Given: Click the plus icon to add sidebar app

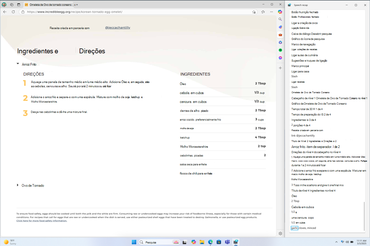Looking at the screenshot, I should point(280,68).
